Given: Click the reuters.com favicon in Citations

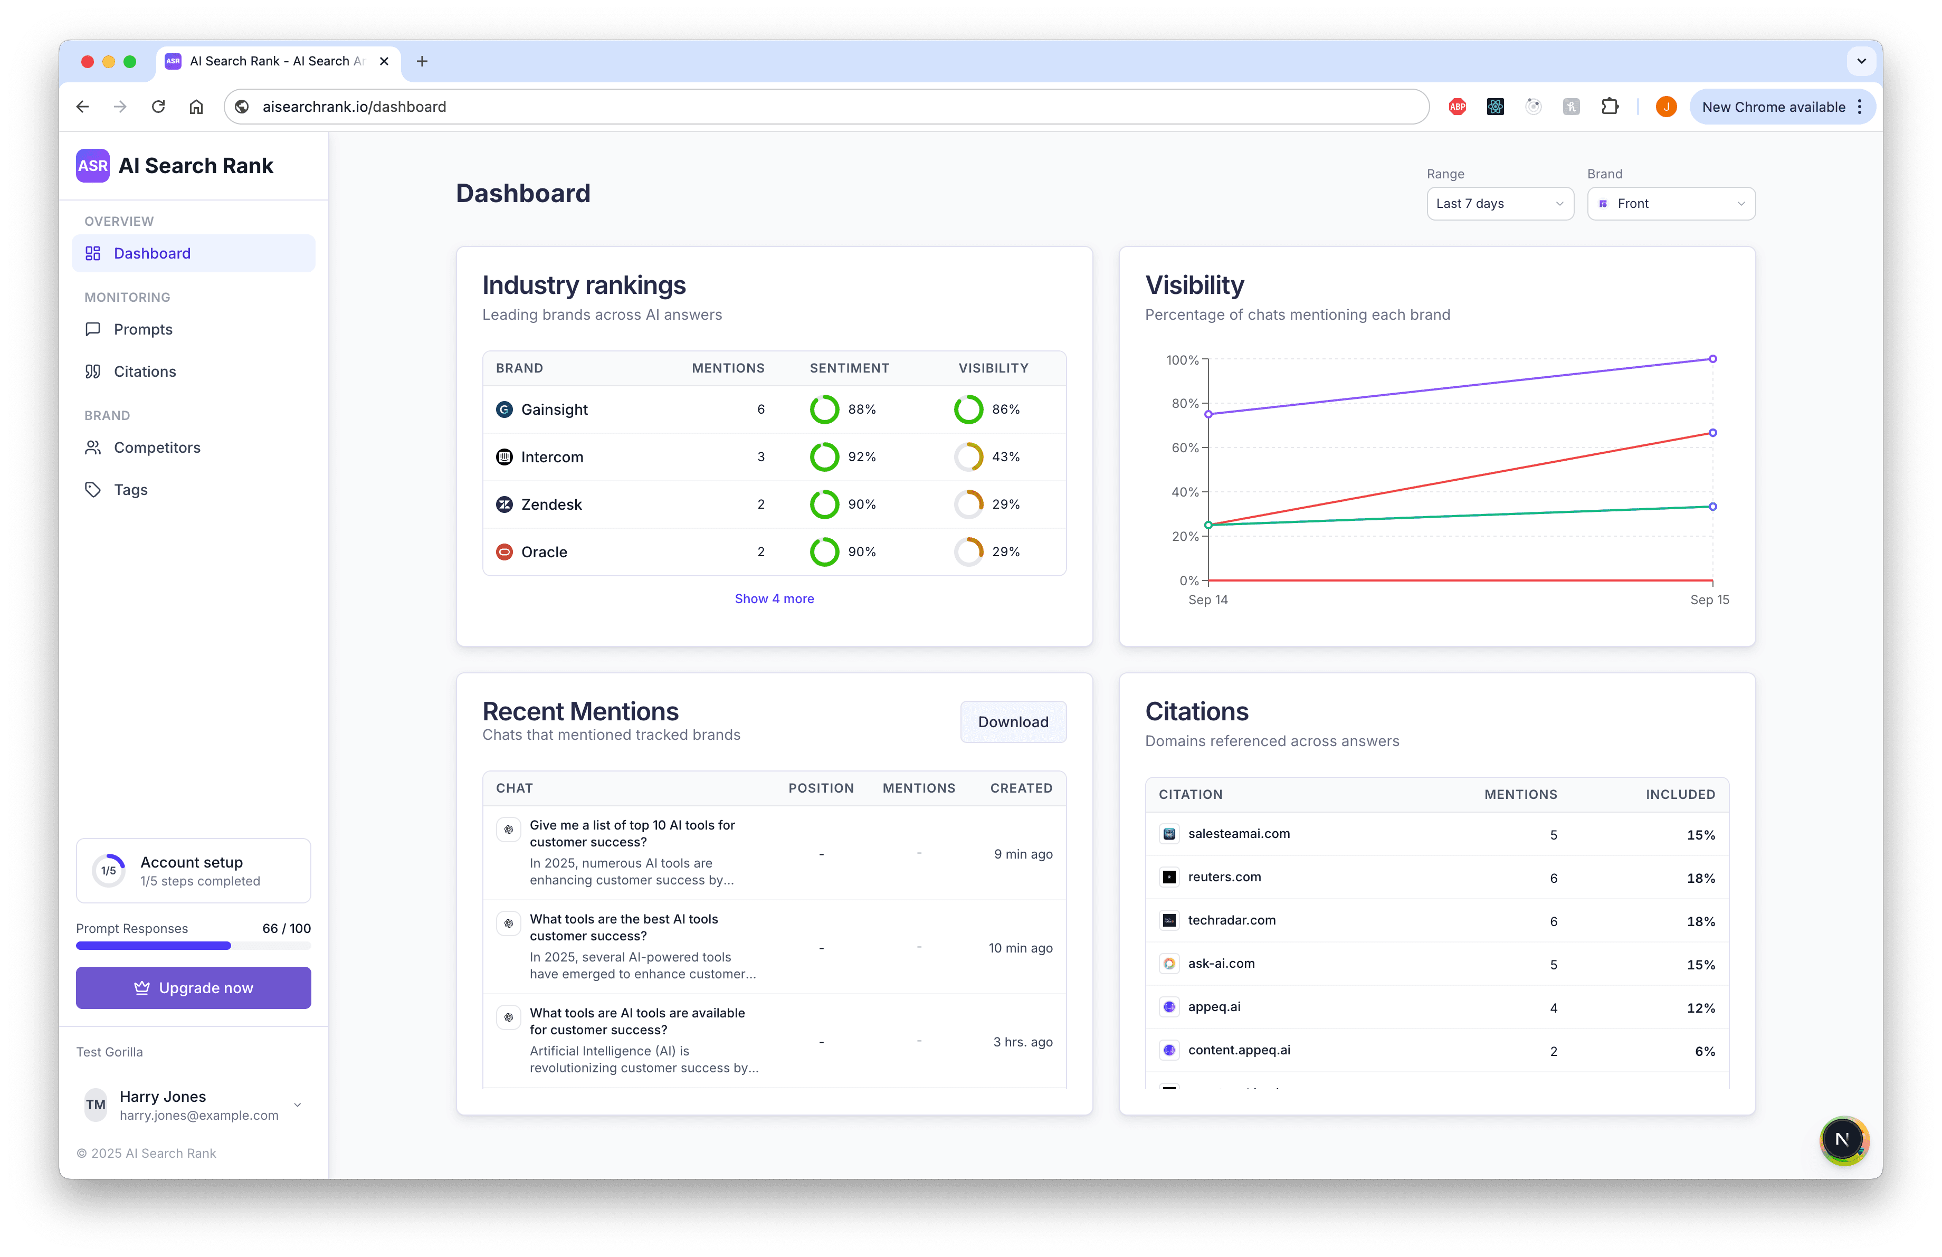Looking at the screenshot, I should [1169, 877].
